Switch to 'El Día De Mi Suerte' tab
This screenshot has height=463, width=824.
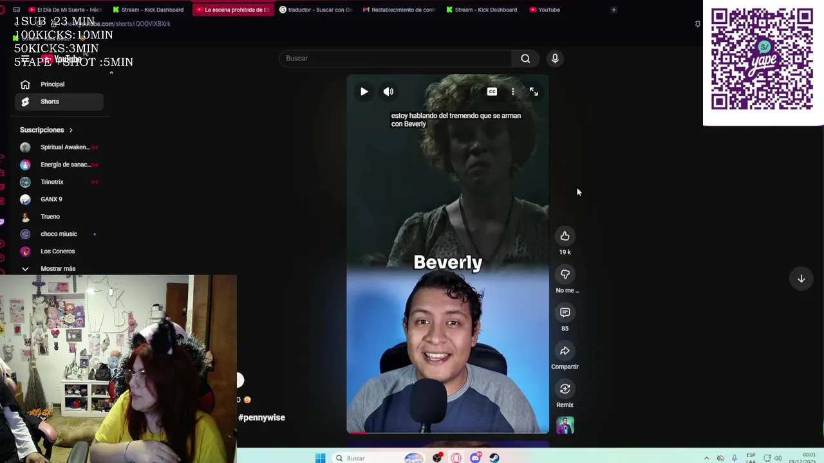[65, 10]
